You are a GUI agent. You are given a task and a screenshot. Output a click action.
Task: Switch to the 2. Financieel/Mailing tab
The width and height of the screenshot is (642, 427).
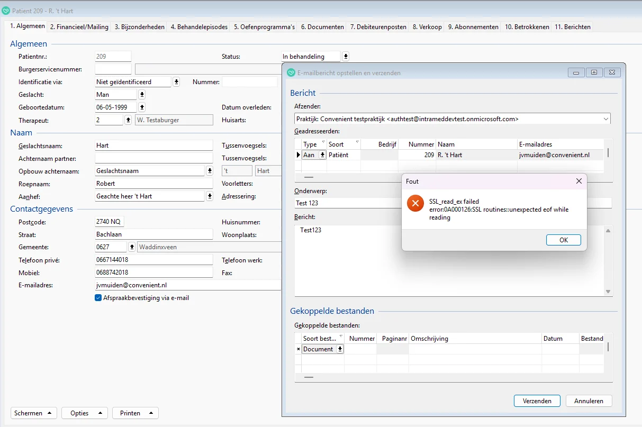coord(79,27)
